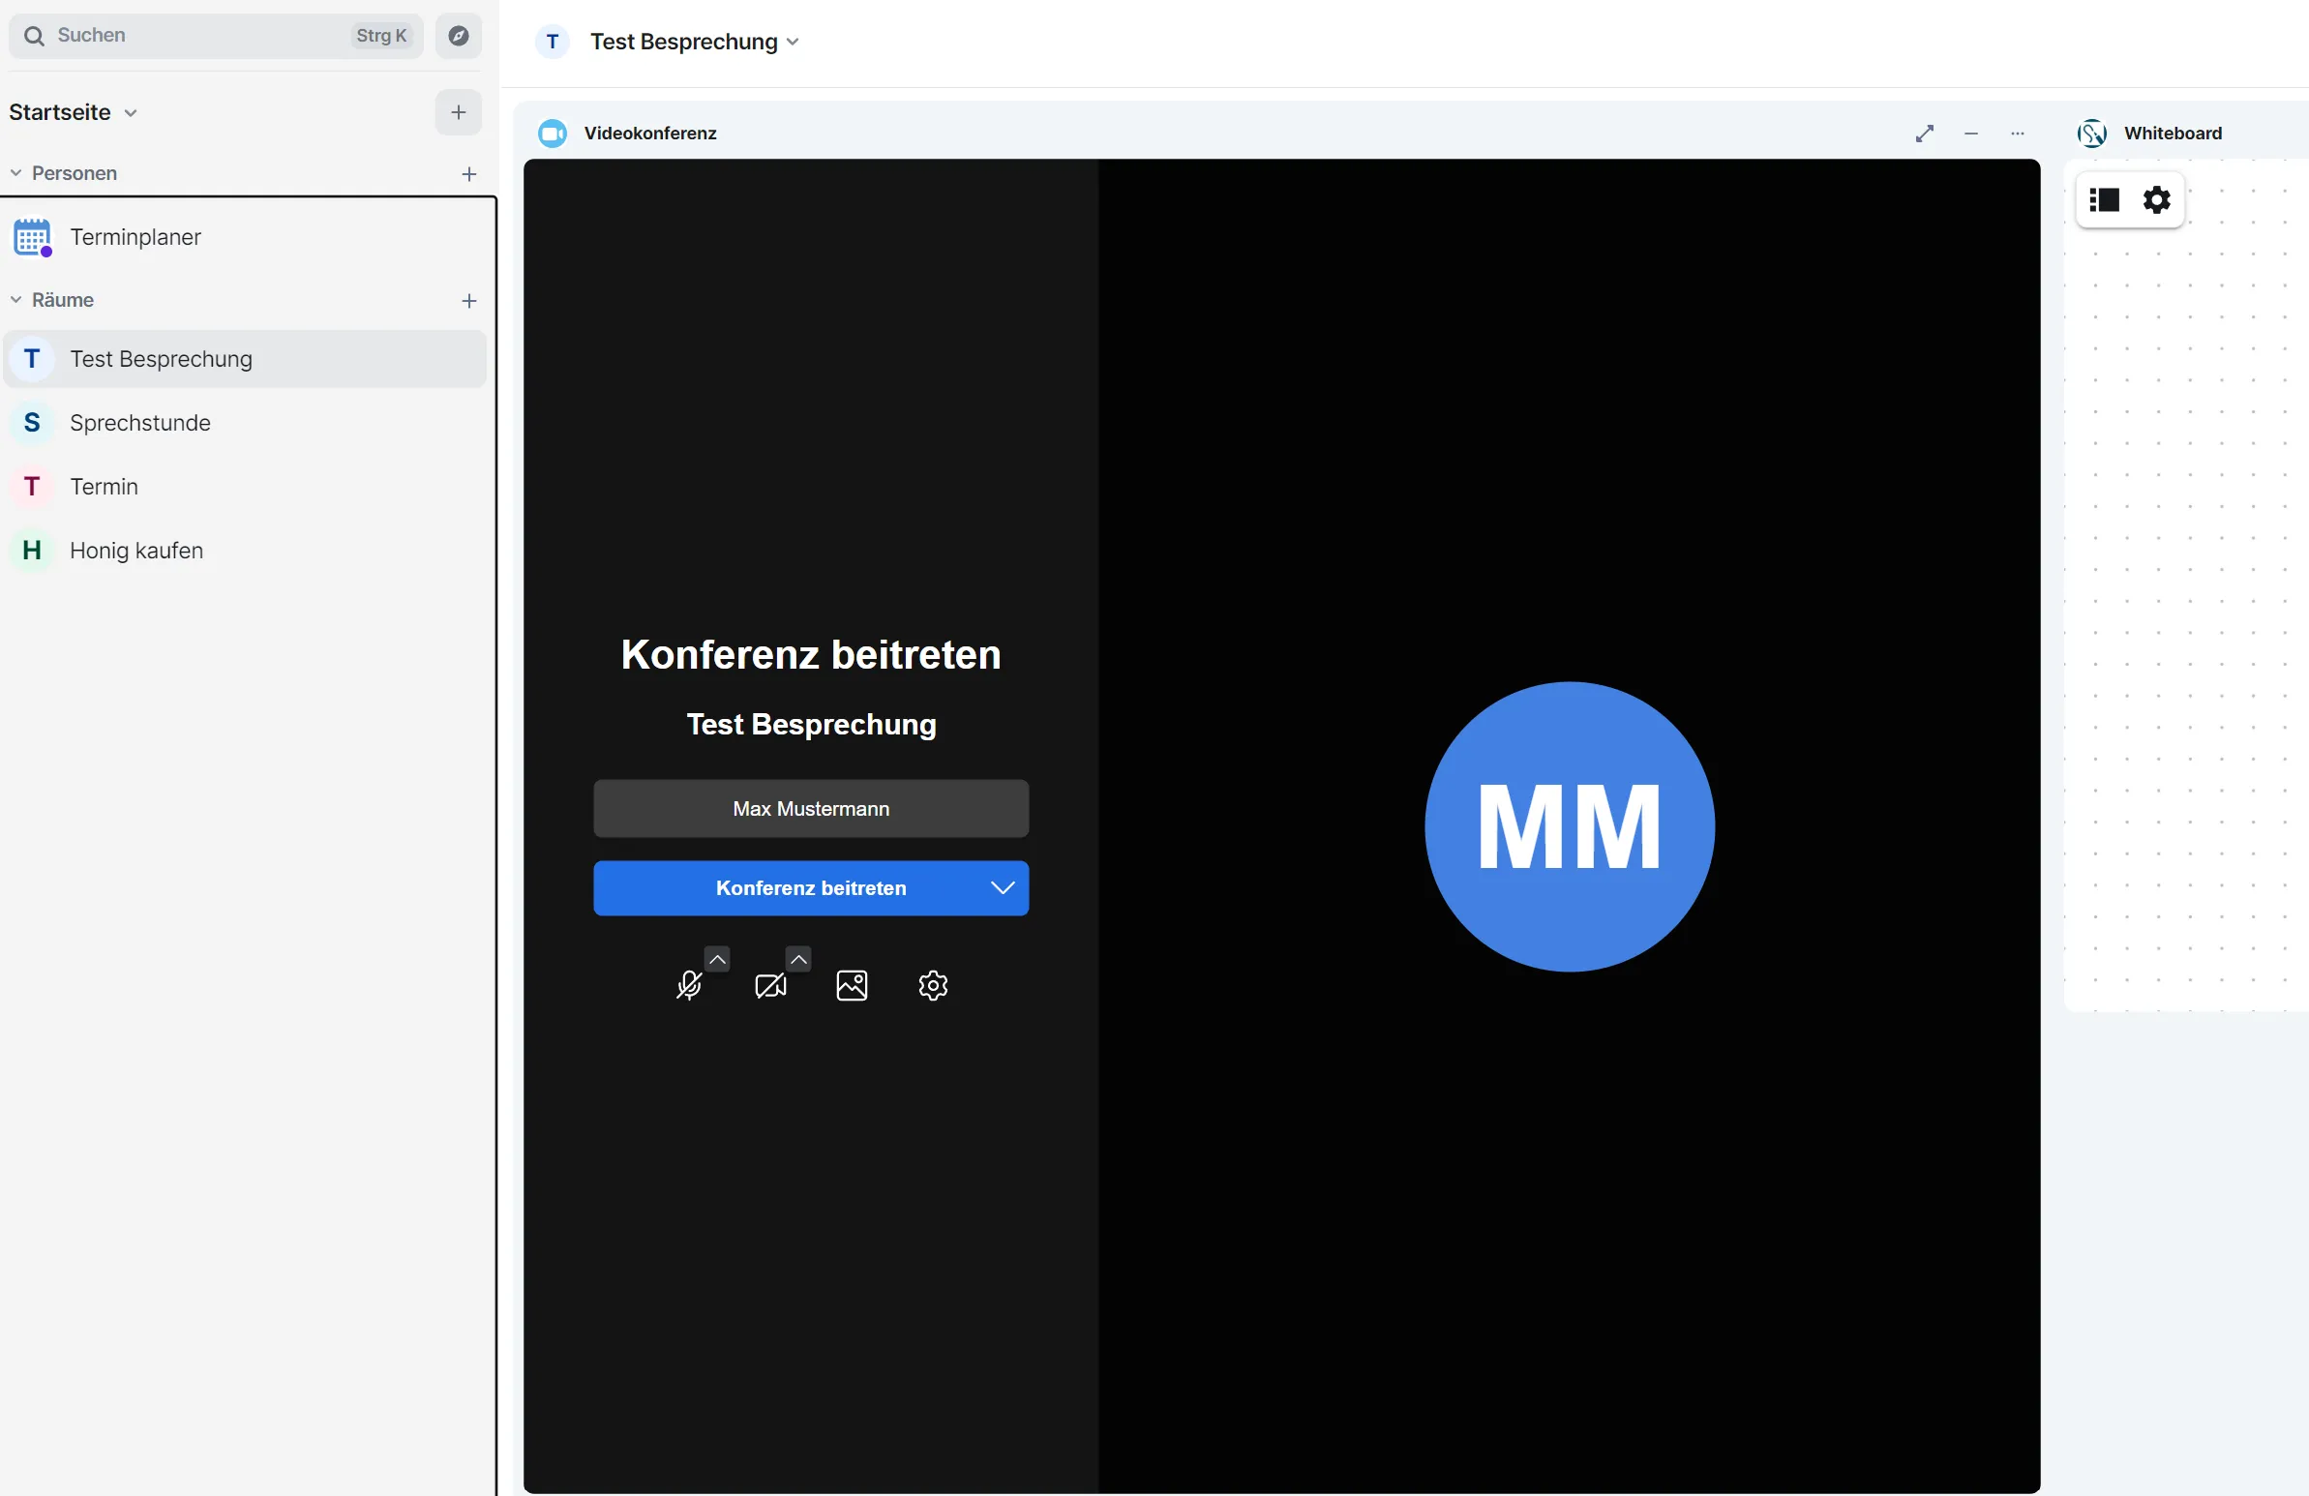The width and height of the screenshot is (2309, 1496).
Task: Open whiteboard settings gear
Action: (2156, 200)
